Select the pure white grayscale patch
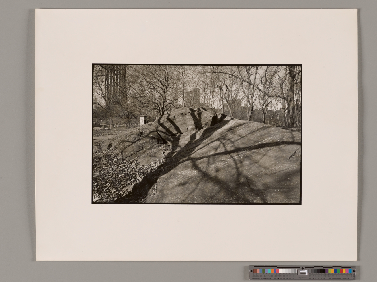The image size is (377, 282). coord(281,271)
